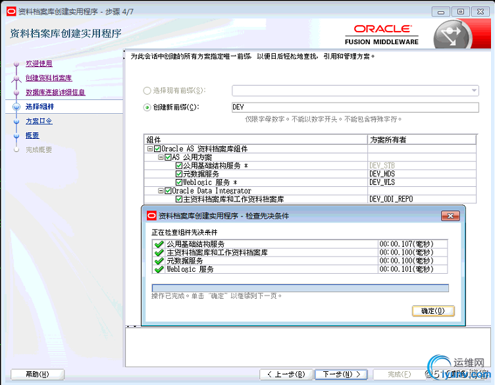This screenshot has width=495, height=385.
Task: Click the DEV_STB schema owner cell
Action: point(422,165)
